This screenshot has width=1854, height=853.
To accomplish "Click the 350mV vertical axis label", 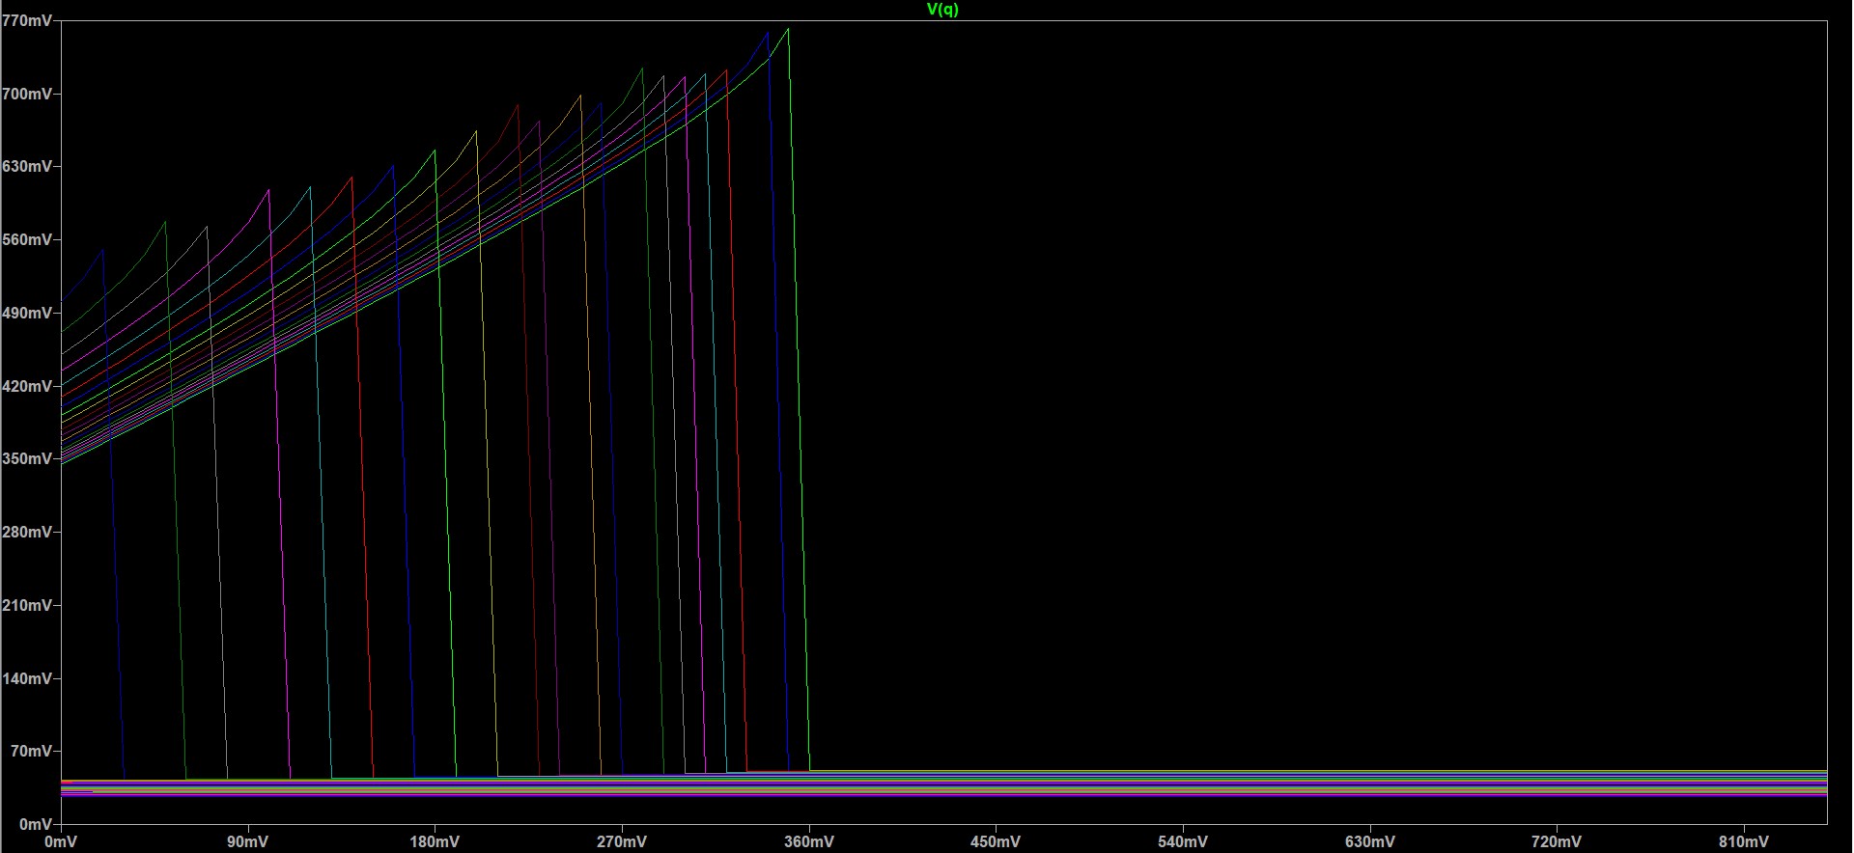I will click(27, 458).
